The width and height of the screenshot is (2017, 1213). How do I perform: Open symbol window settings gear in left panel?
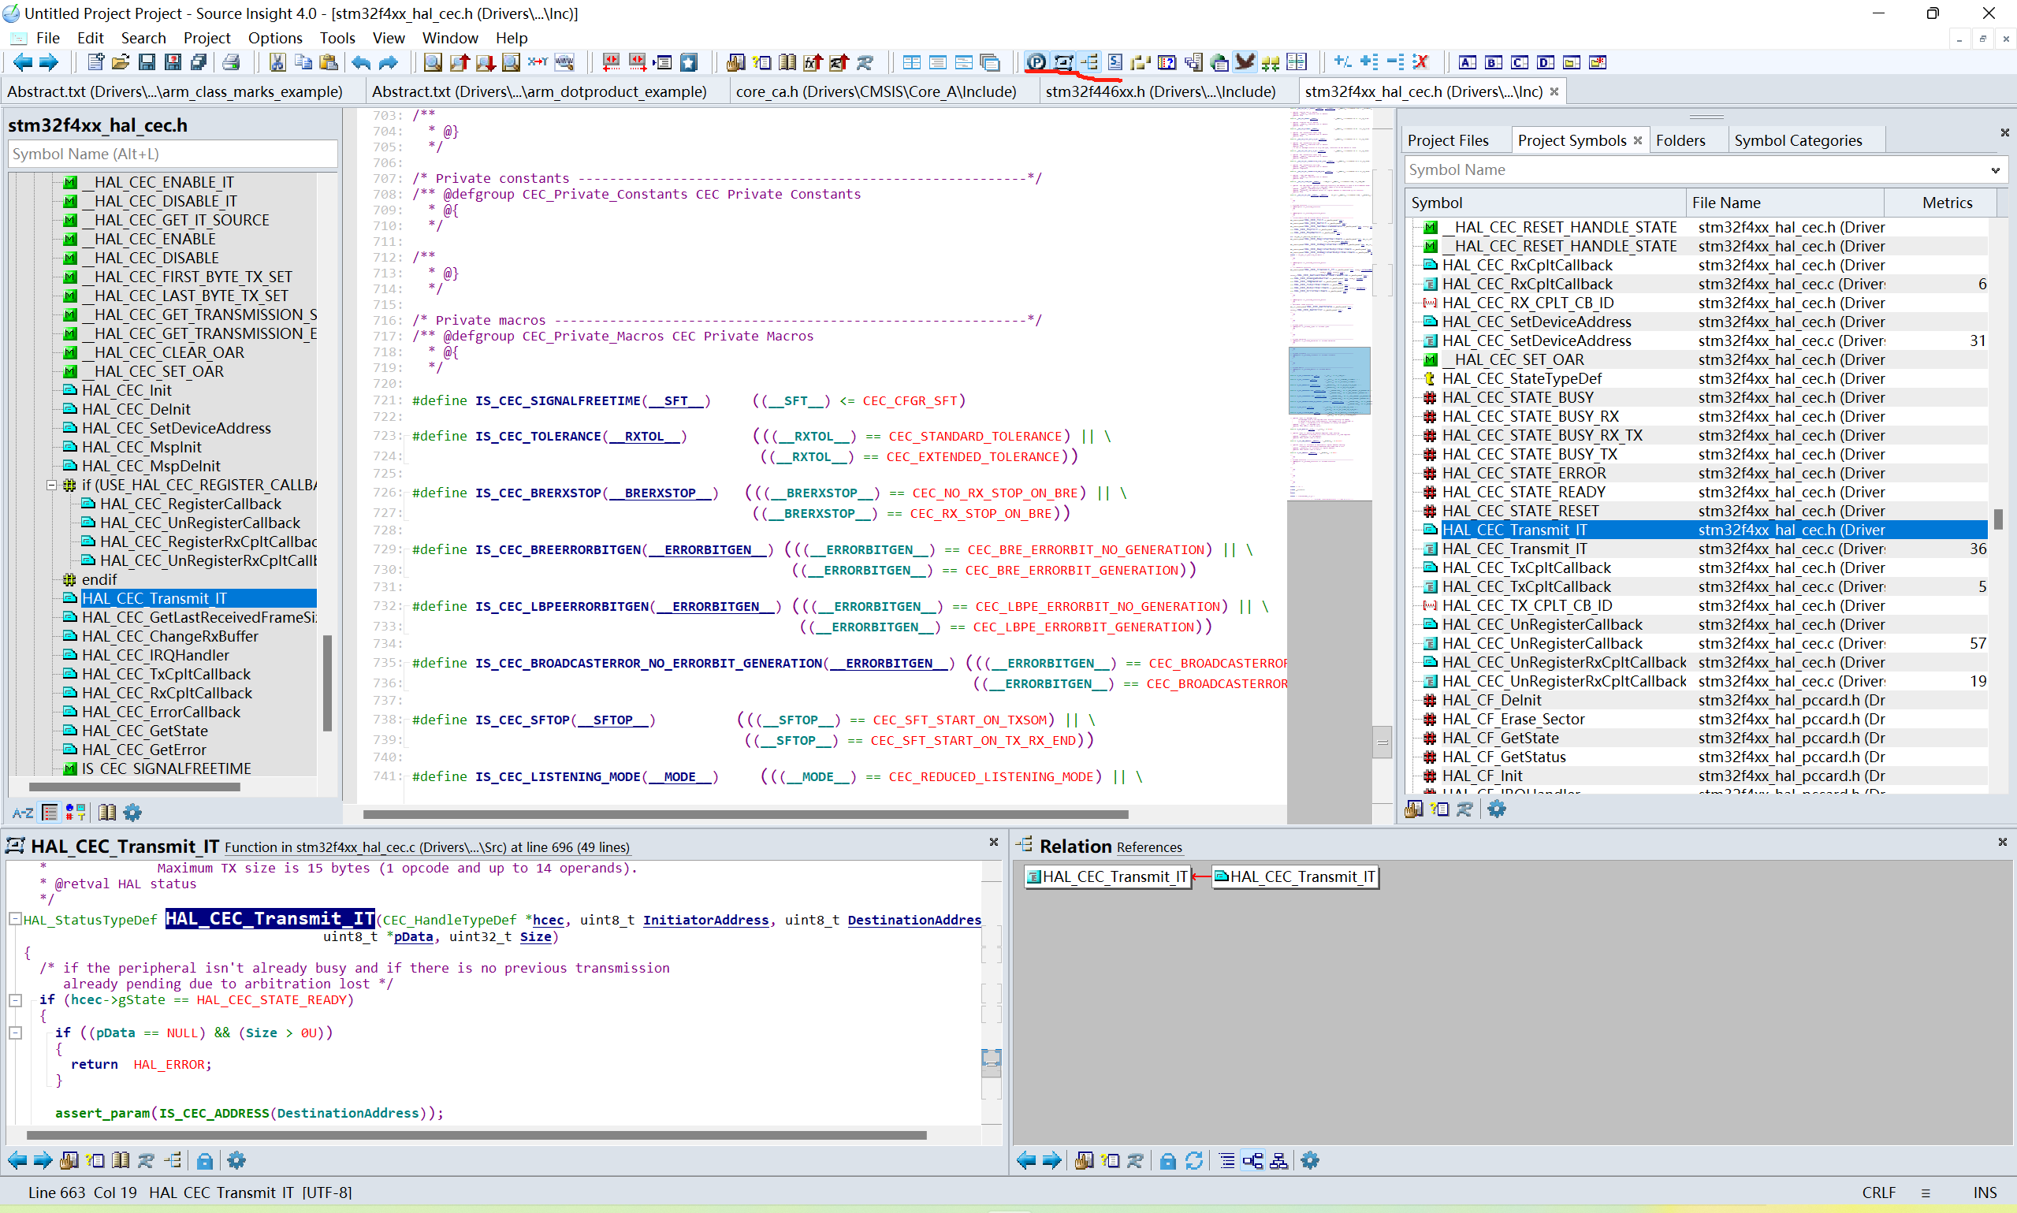132,813
